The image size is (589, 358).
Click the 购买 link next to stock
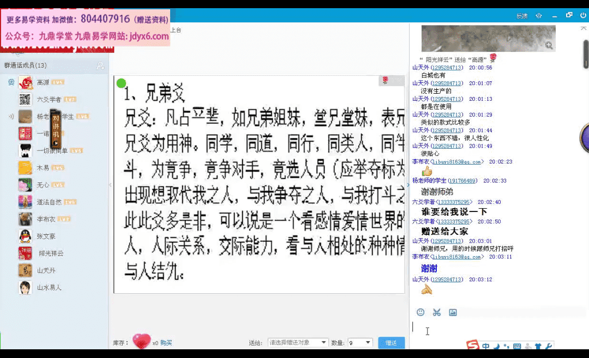166,343
